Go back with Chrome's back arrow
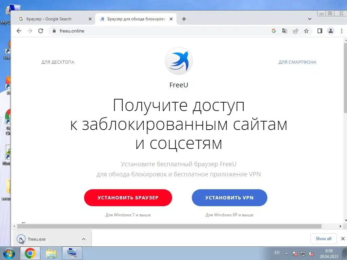The height and width of the screenshot is (260, 347). coord(19,31)
